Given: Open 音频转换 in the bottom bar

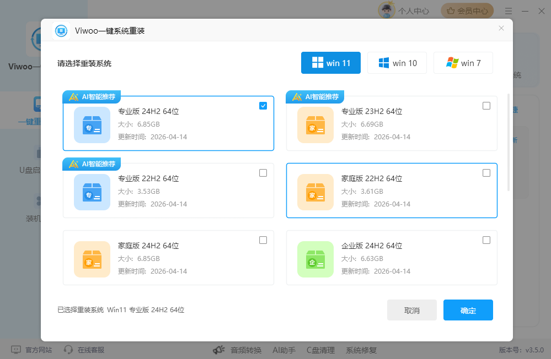Looking at the screenshot, I should [246, 350].
